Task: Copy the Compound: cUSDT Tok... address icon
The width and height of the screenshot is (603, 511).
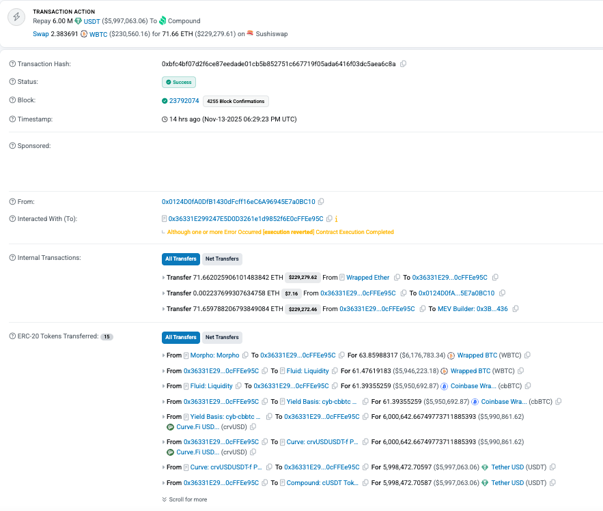Action: coord(365,482)
